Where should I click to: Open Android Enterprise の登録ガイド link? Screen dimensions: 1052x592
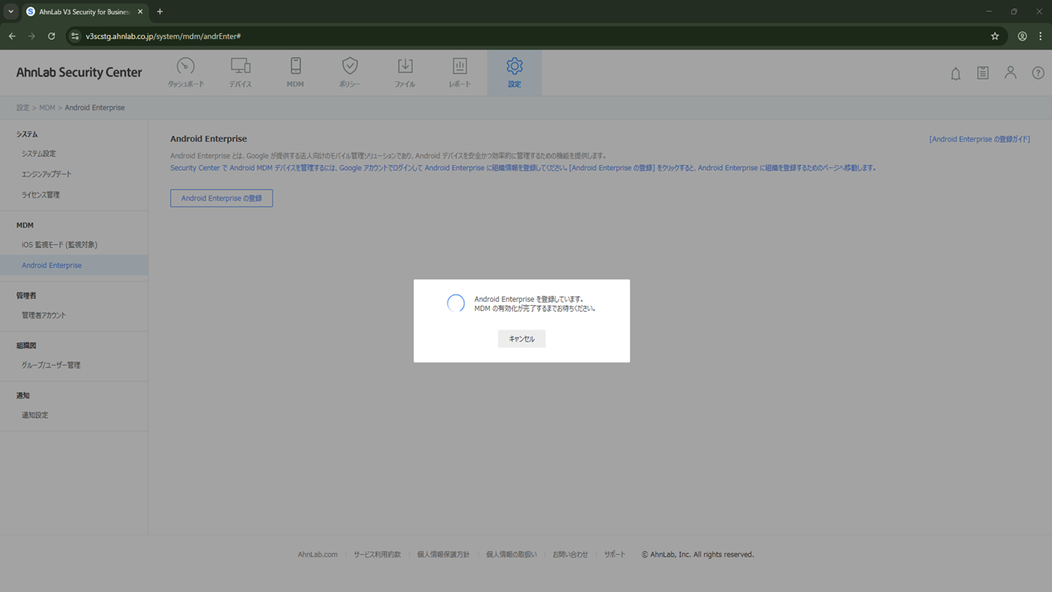(979, 139)
